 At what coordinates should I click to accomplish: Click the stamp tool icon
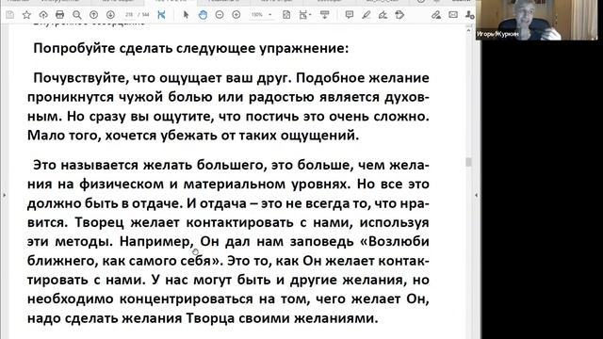pos(399,15)
